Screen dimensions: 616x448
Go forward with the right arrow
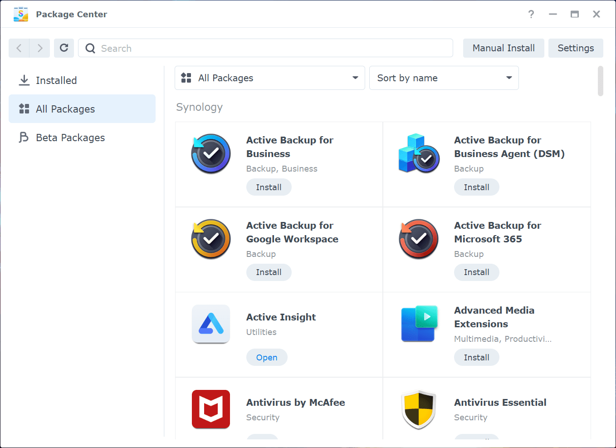[x=40, y=48]
